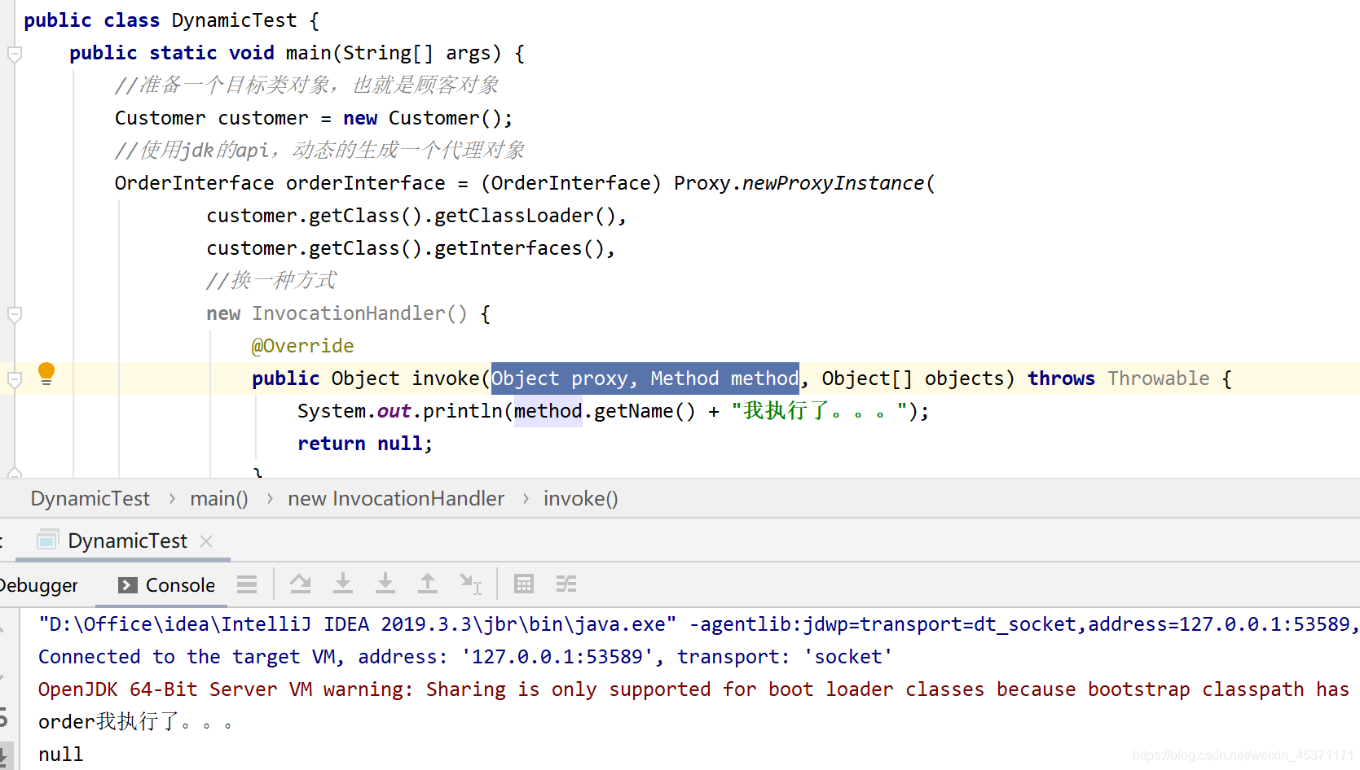This screenshot has width=1360, height=770.
Task: Click 'Connected to the target VM' console line
Action: [x=465, y=657]
